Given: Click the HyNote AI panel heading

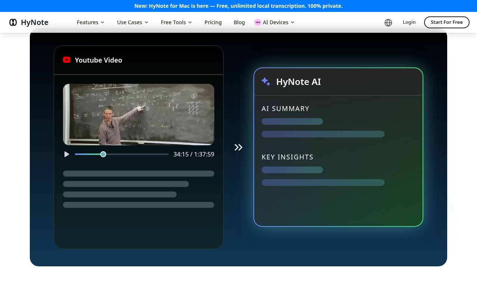Looking at the screenshot, I should pos(298,82).
